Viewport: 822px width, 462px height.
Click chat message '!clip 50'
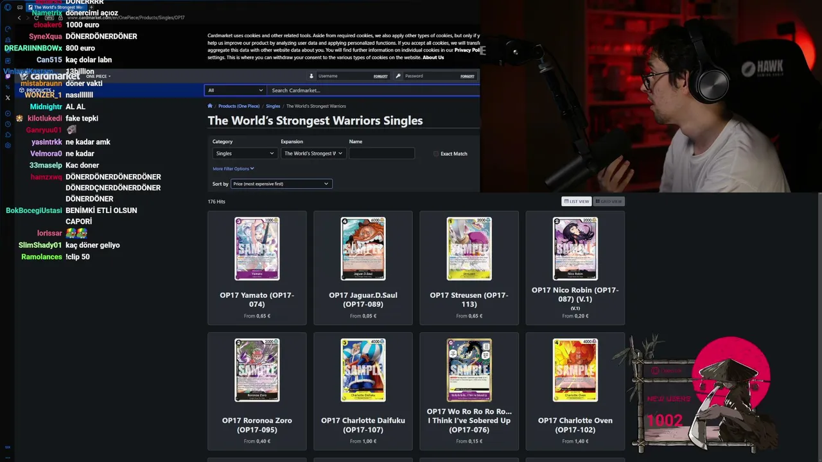pos(78,257)
